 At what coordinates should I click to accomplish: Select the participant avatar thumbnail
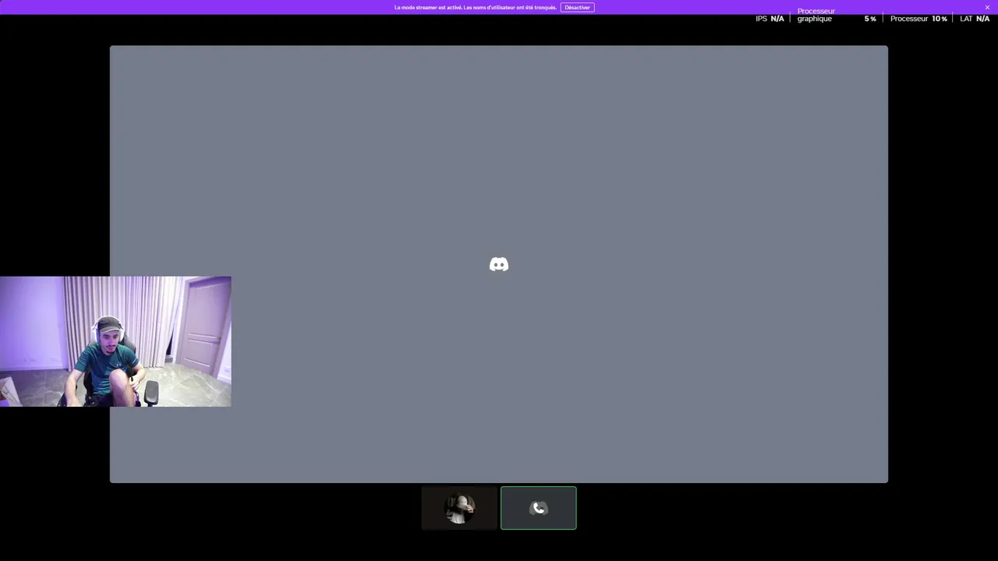click(459, 508)
